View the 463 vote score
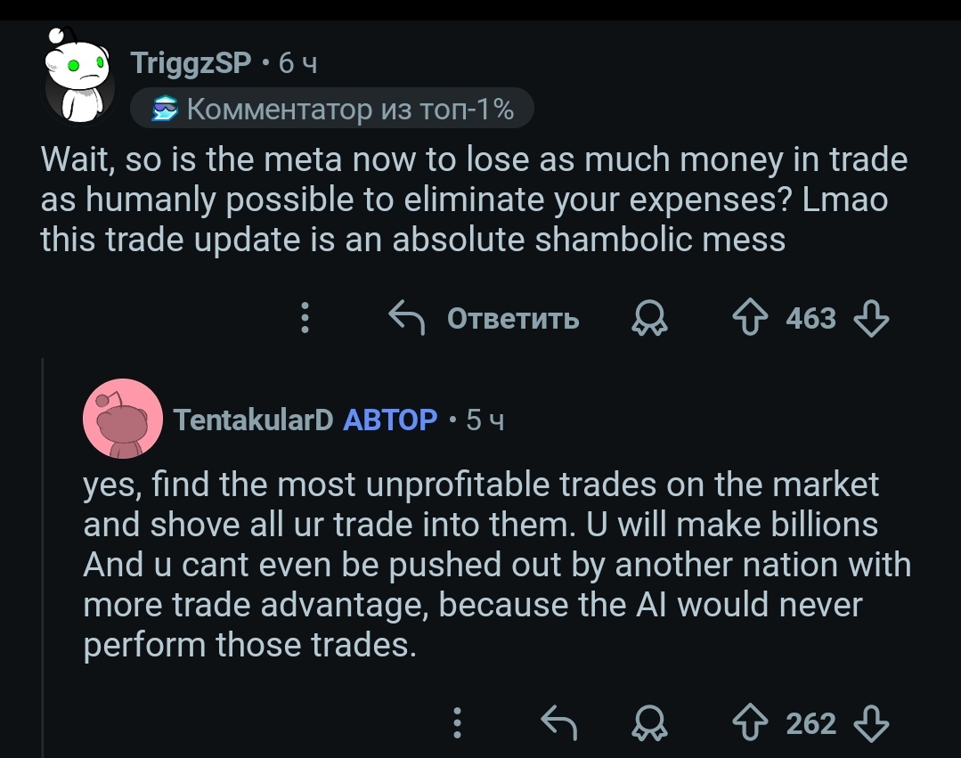The height and width of the screenshot is (758, 961). coord(810,318)
